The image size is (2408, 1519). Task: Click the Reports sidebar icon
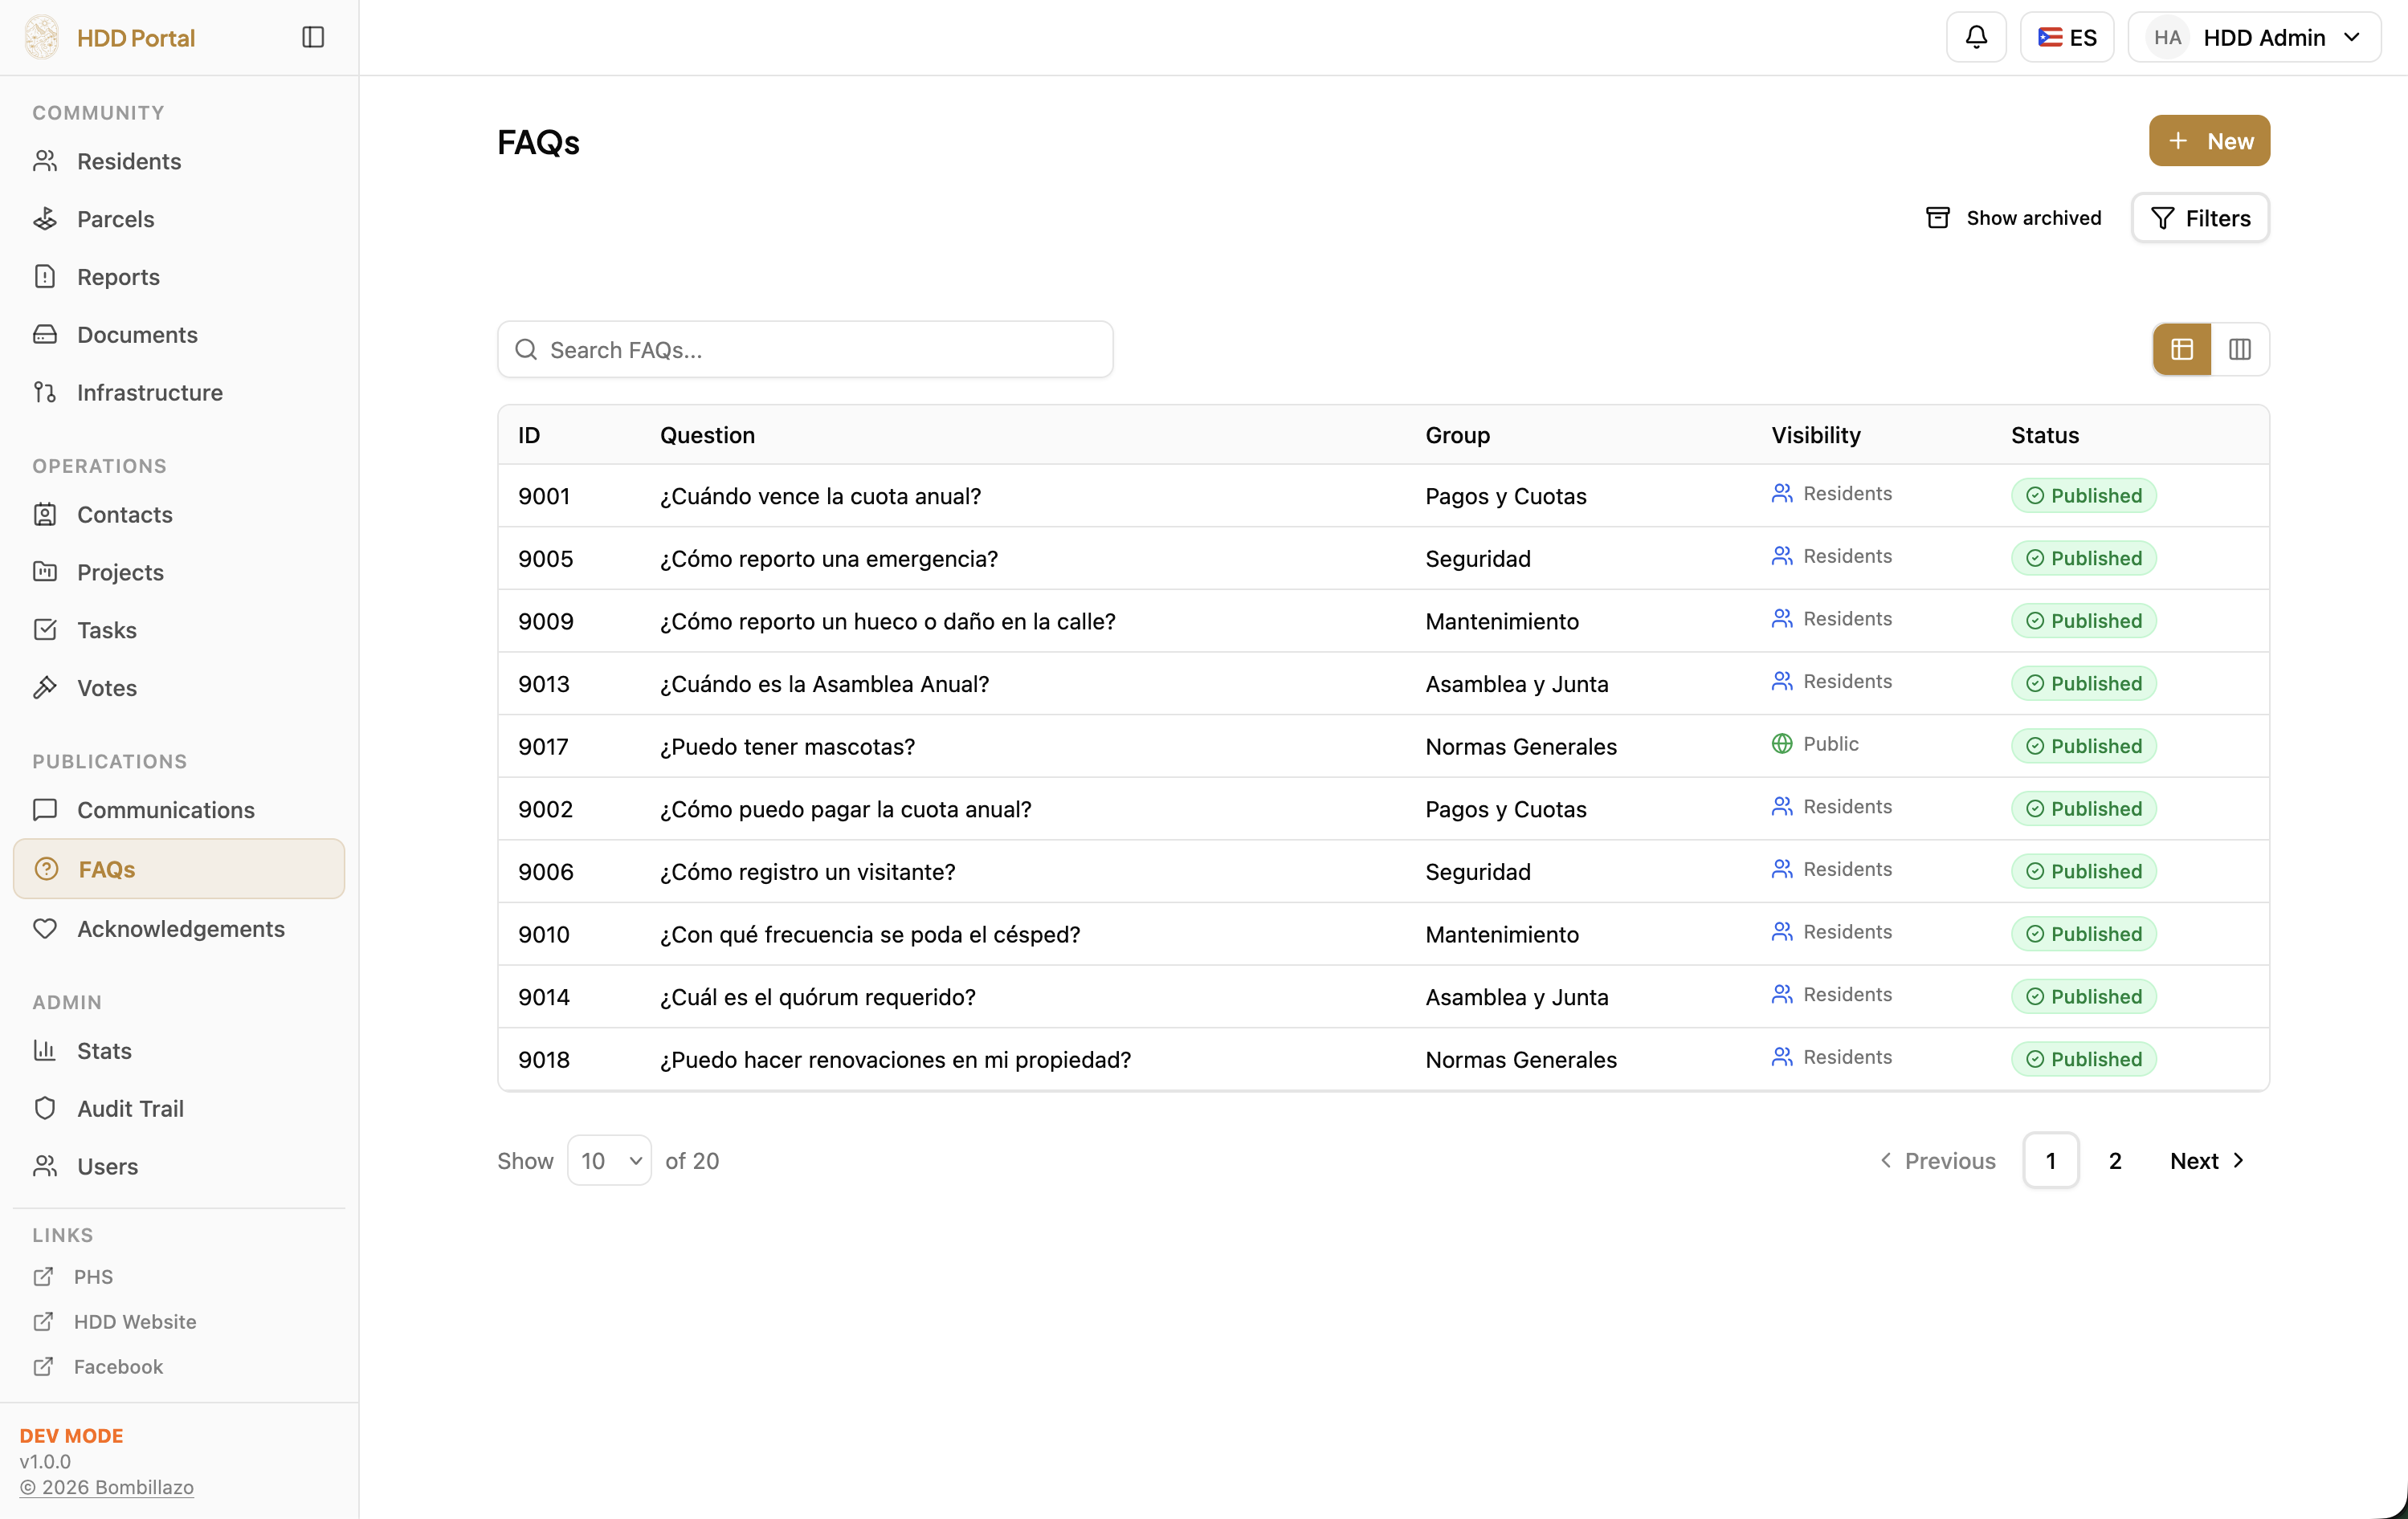(45, 277)
